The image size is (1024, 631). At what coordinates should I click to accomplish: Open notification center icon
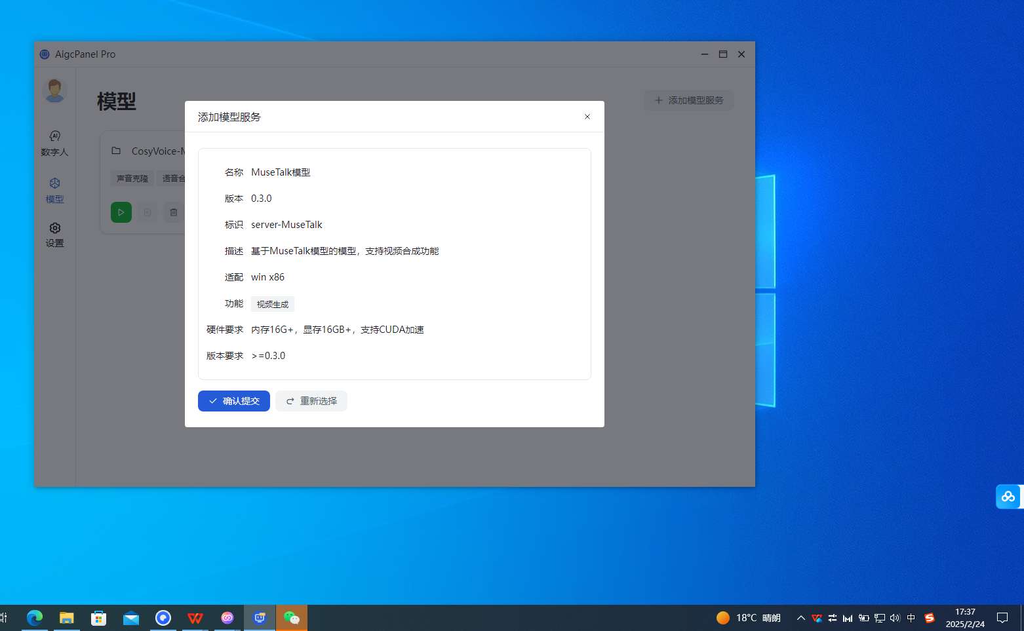pyautogui.click(x=1002, y=618)
